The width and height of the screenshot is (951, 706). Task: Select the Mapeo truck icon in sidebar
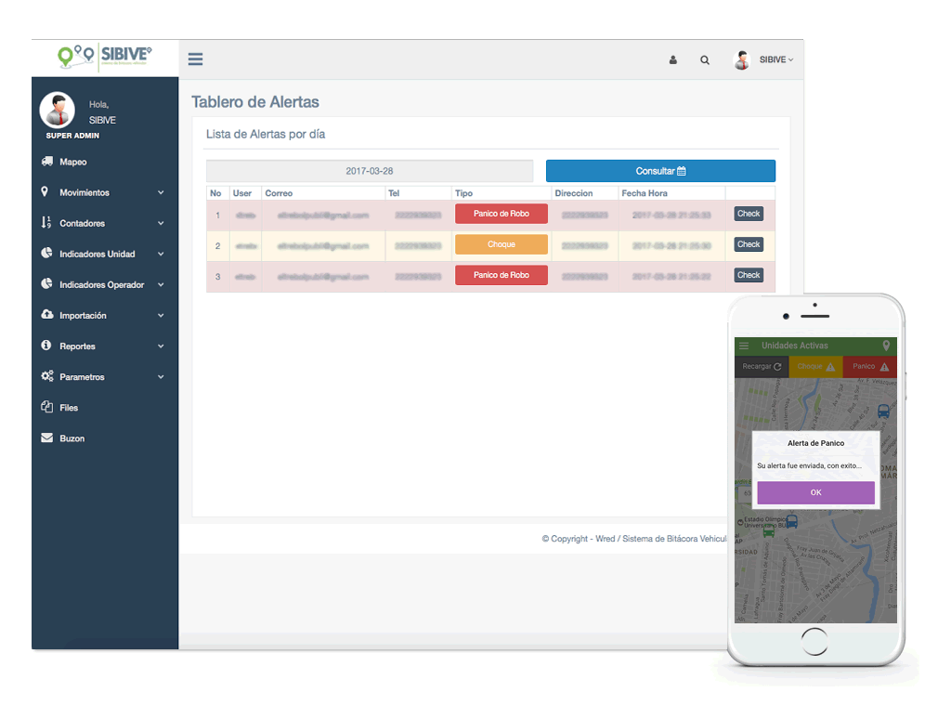tap(47, 162)
